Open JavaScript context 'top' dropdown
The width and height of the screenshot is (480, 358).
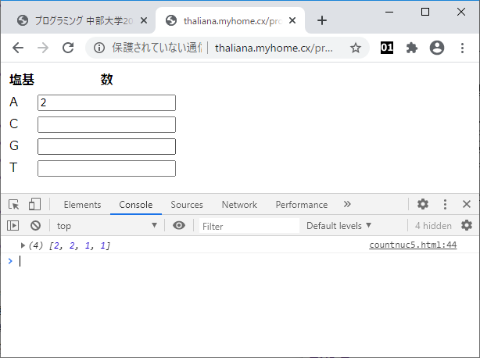click(106, 226)
